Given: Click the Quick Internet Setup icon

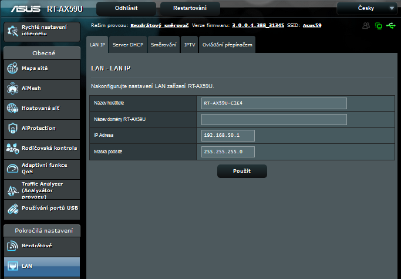Looking at the screenshot, I should click(12, 32).
